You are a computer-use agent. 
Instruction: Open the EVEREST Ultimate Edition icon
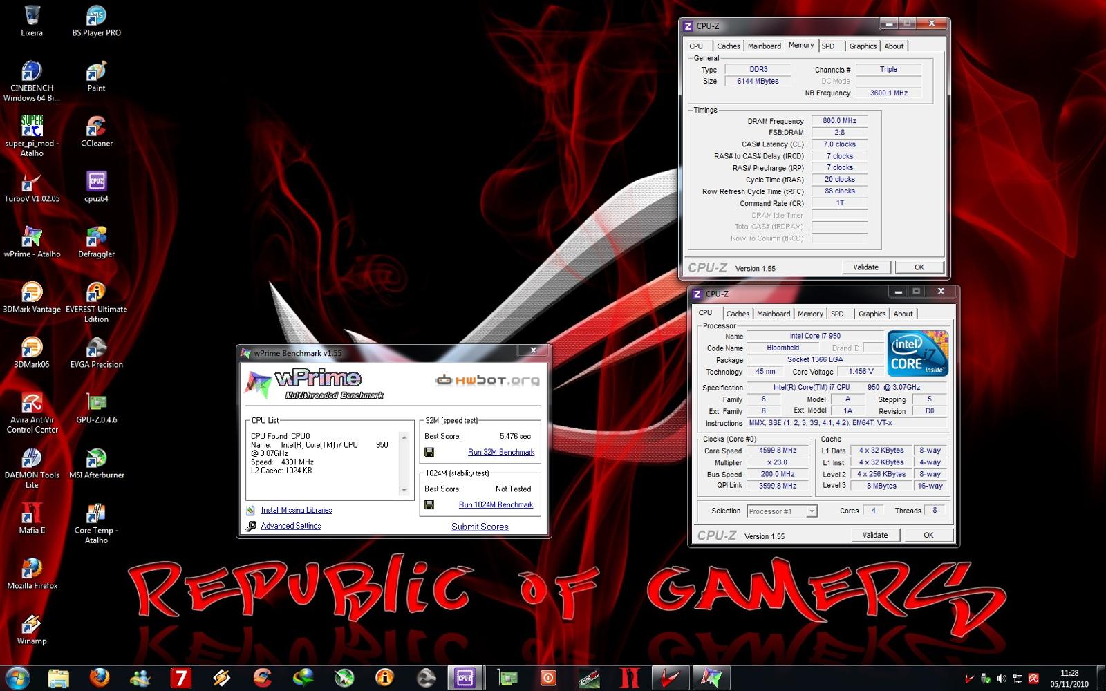point(96,302)
